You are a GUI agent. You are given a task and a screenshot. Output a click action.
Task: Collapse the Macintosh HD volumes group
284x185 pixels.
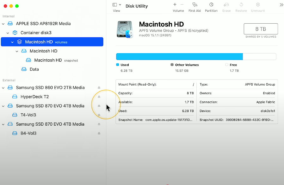coord(12,42)
